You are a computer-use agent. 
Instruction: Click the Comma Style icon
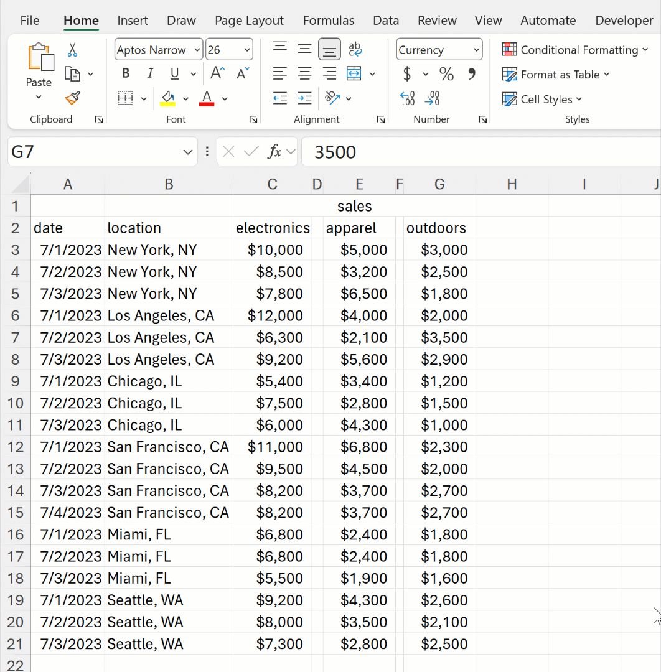point(472,73)
